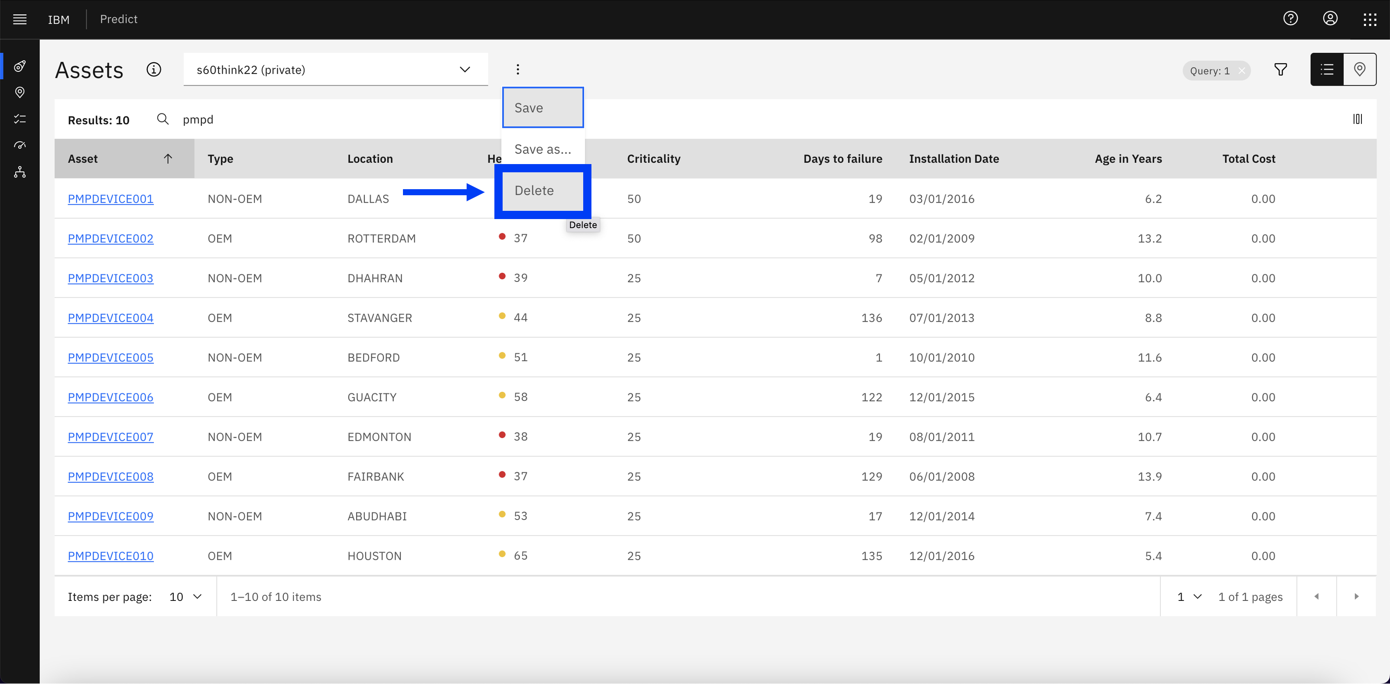1390x684 pixels.
Task: Open the hamburger navigation menu
Action: (x=20, y=19)
